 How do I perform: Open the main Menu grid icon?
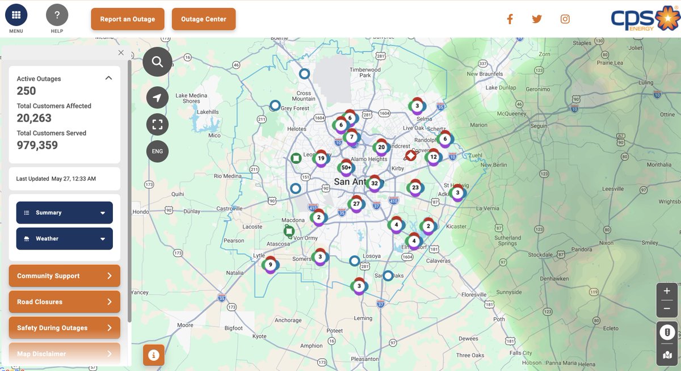pyautogui.click(x=16, y=15)
